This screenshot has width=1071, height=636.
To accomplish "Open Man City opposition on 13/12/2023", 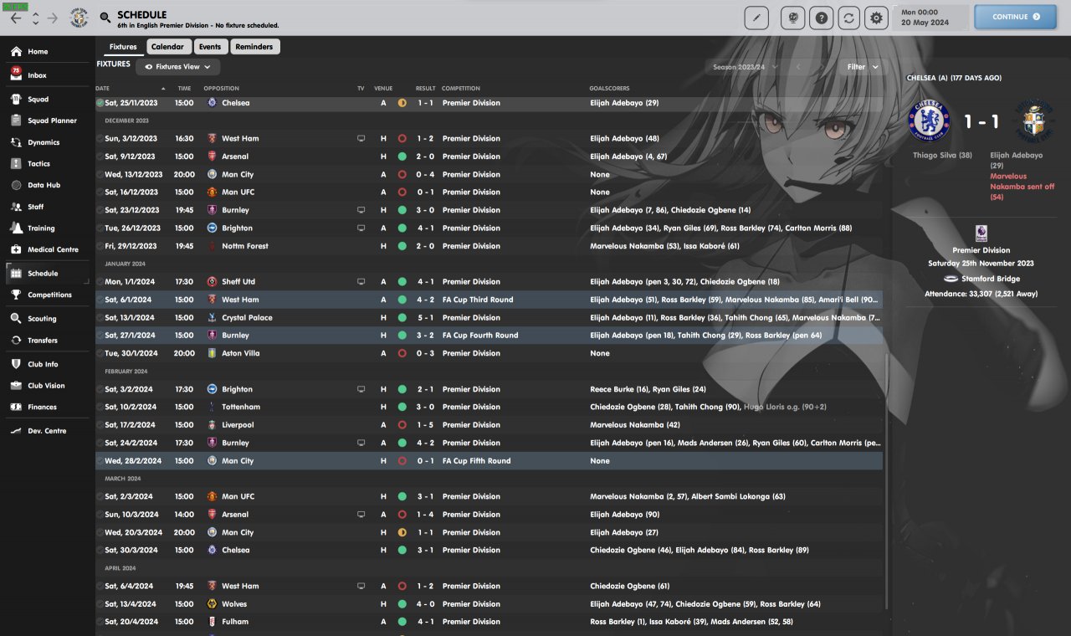I will pos(238,175).
